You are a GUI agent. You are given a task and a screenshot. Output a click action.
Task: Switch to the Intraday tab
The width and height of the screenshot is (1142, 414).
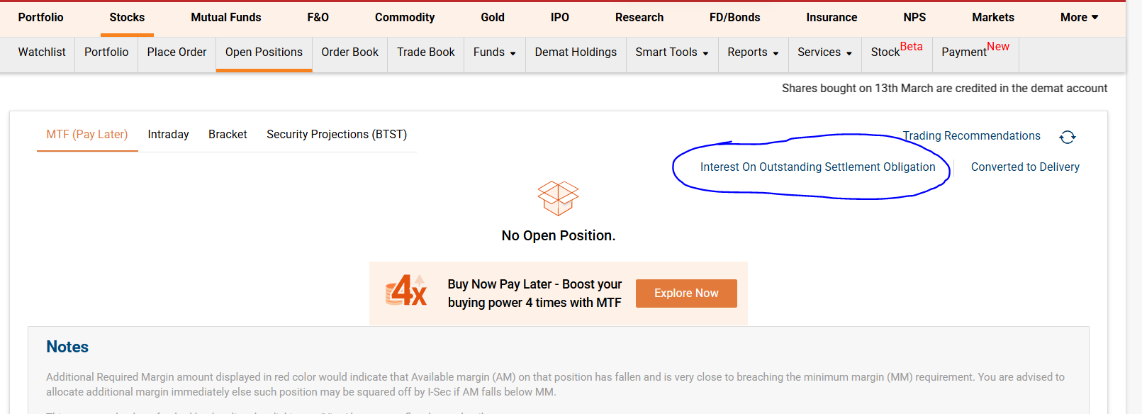(x=168, y=135)
